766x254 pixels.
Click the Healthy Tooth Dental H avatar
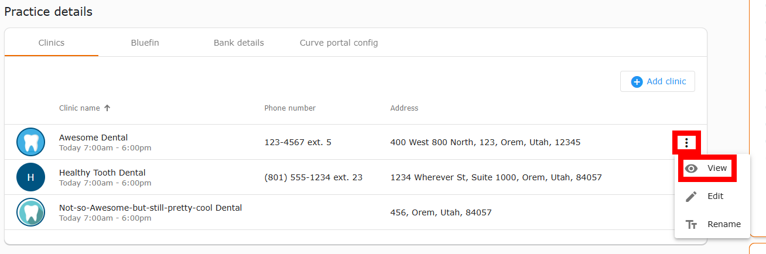(x=31, y=177)
